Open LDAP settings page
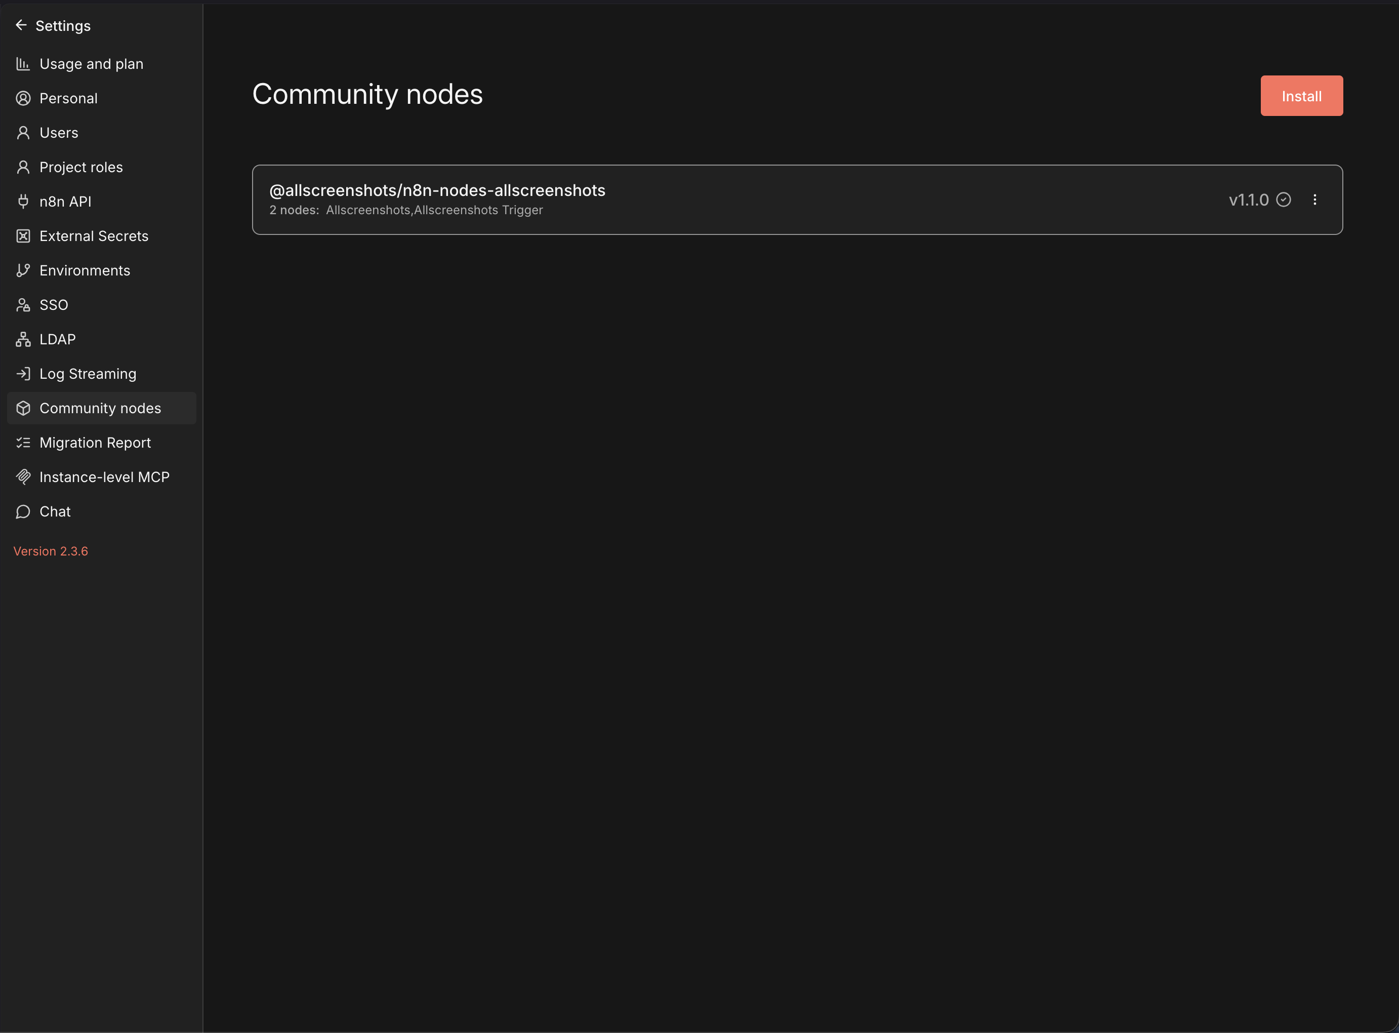1399x1033 pixels. 101,339
